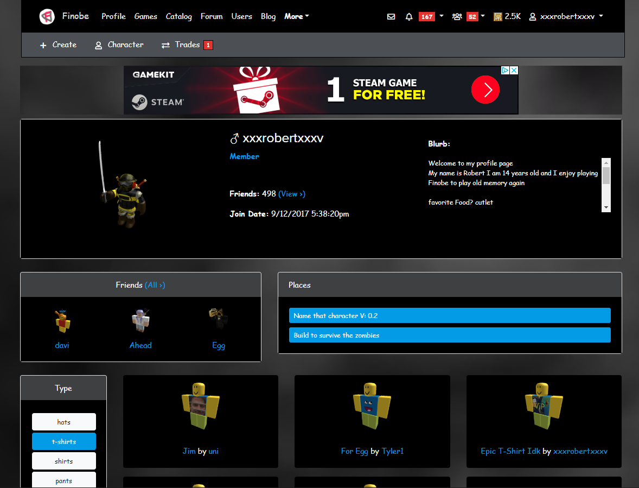Click the 52 friend requests badge
This screenshot has height=488, width=639.
472,17
